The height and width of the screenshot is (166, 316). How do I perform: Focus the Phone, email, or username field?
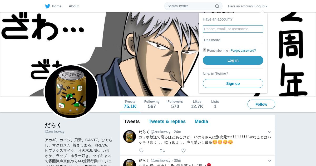(233, 29)
